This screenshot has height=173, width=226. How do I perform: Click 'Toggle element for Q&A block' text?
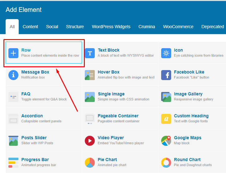tap(44, 99)
